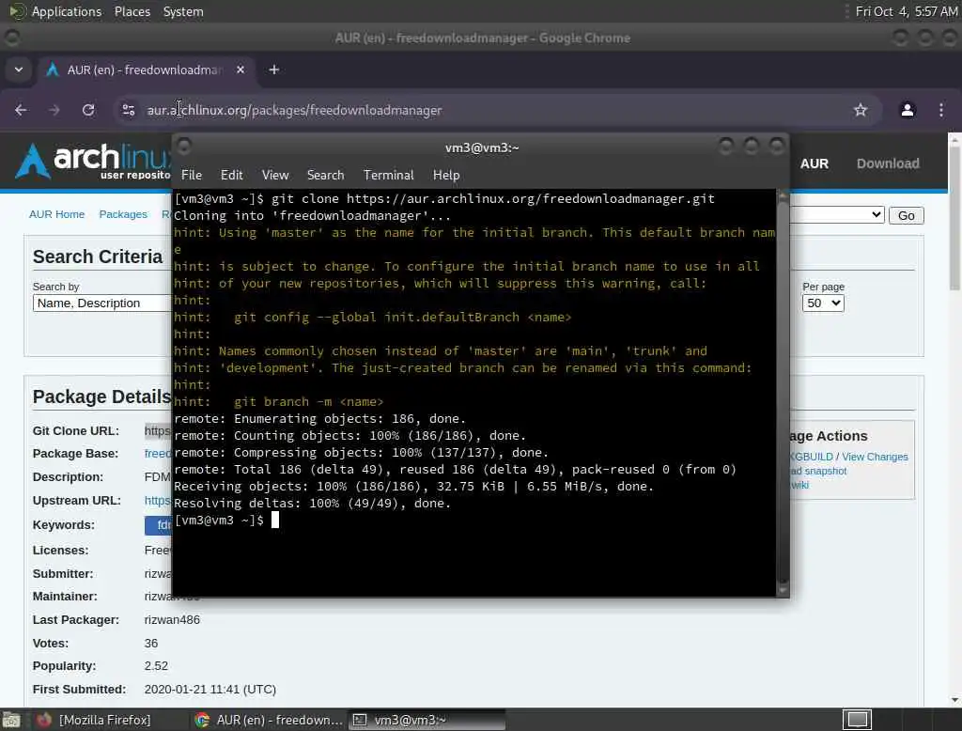Viewport: 962px width, 731px height.
Task: Open the Chrome profile icon
Action: coord(908,110)
